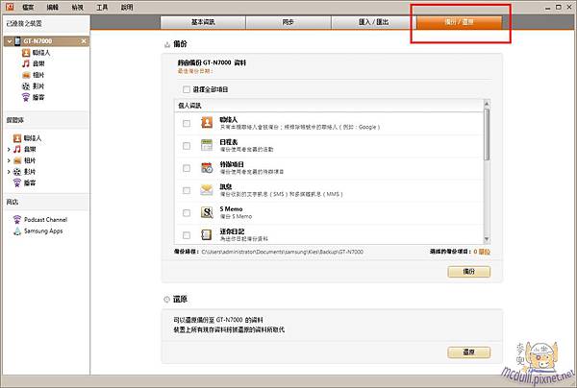The width and height of the screenshot is (577, 388).
Task: Click the backup list scrollbar thumb
Action: click(487, 134)
